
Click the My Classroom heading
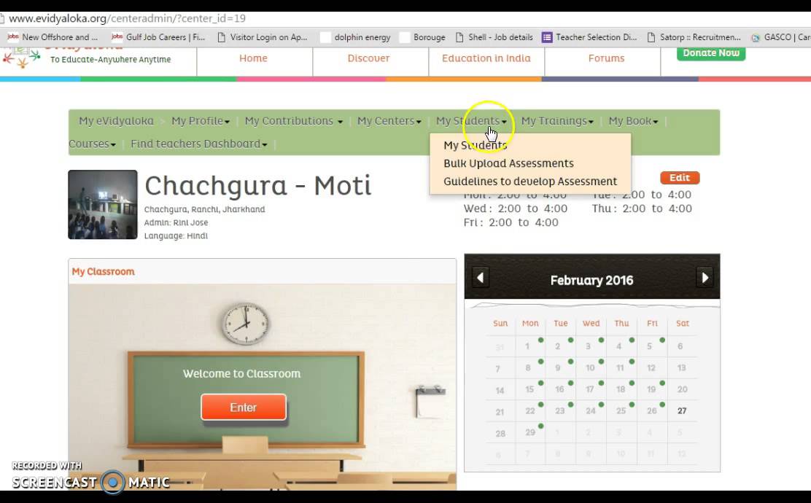103,271
